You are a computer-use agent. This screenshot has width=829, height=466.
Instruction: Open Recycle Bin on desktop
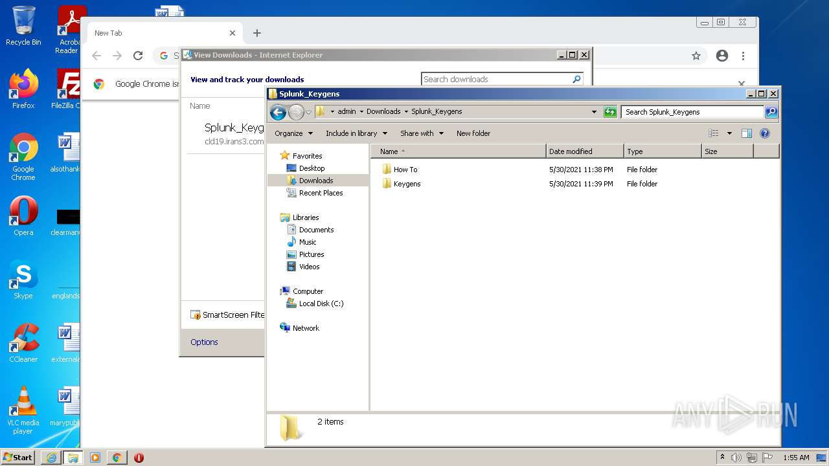click(x=23, y=26)
